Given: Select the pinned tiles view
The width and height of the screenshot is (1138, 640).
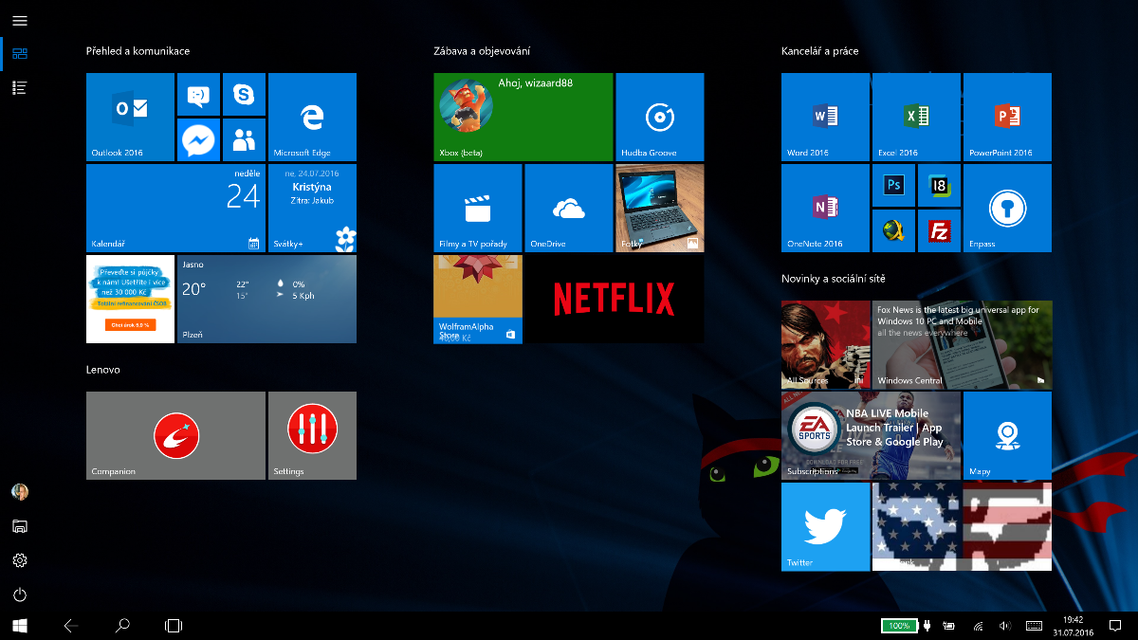Looking at the screenshot, I should (20, 54).
